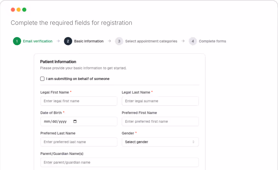Click the arrow after Basic information step
This screenshot has height=170, width=278.
[109, 41]
